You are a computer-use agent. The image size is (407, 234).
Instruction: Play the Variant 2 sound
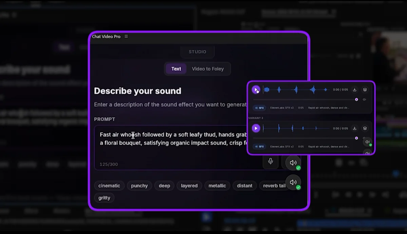(256, 128)
